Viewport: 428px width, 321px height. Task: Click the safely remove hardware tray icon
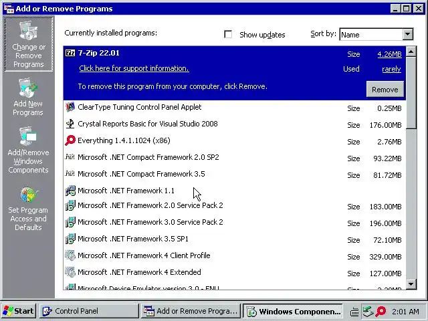[368, 311]
